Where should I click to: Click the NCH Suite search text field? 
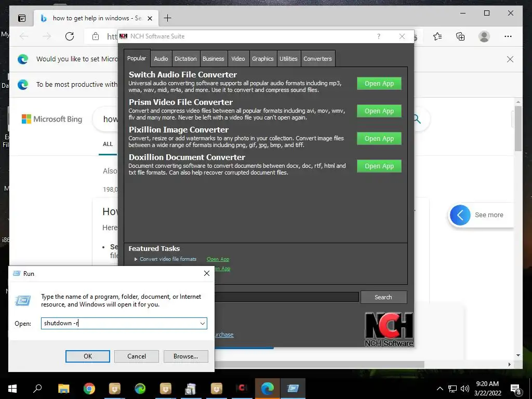point(287,297)
